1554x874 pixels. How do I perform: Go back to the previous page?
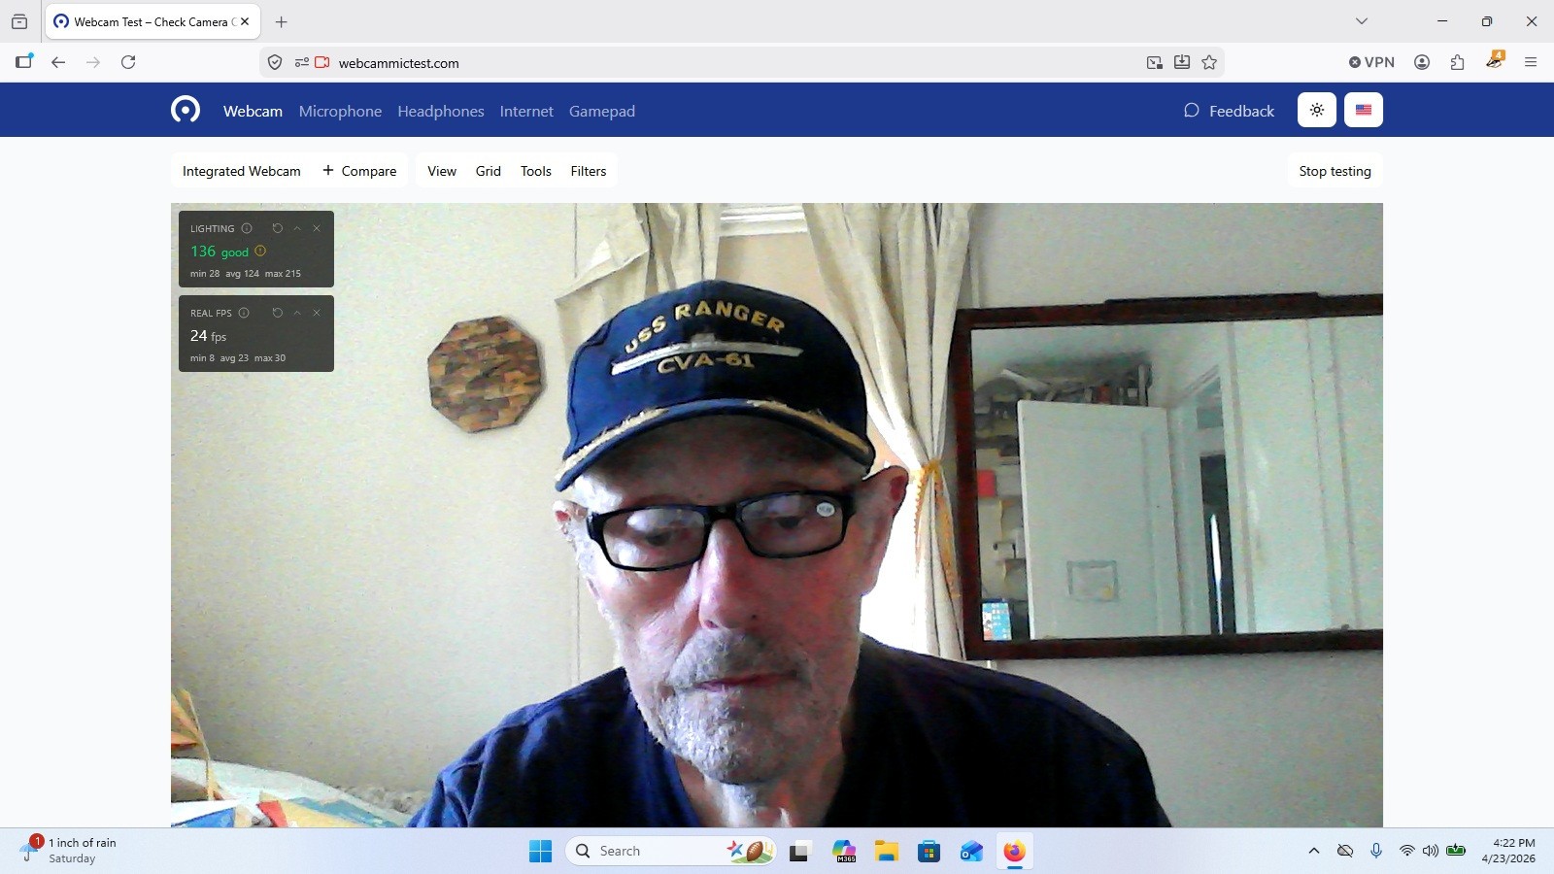tap(58, 62)
